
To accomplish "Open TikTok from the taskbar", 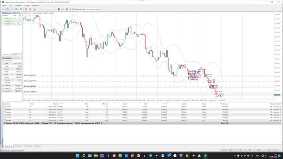I will (x=145, y=156).
